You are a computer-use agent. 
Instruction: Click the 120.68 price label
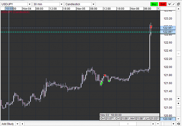tap(168, 119)
